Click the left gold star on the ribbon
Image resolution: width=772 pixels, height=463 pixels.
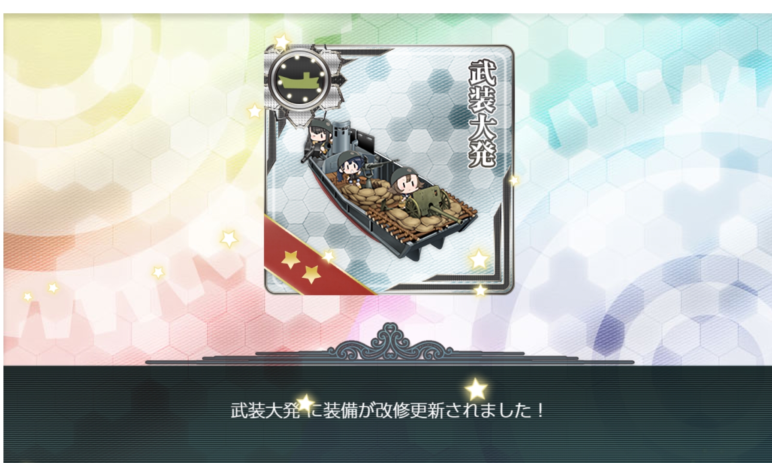290,259
